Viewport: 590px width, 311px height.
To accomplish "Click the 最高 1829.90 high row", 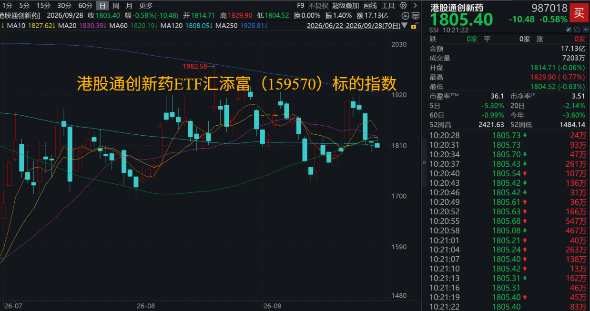I will (x=508, y=77).
